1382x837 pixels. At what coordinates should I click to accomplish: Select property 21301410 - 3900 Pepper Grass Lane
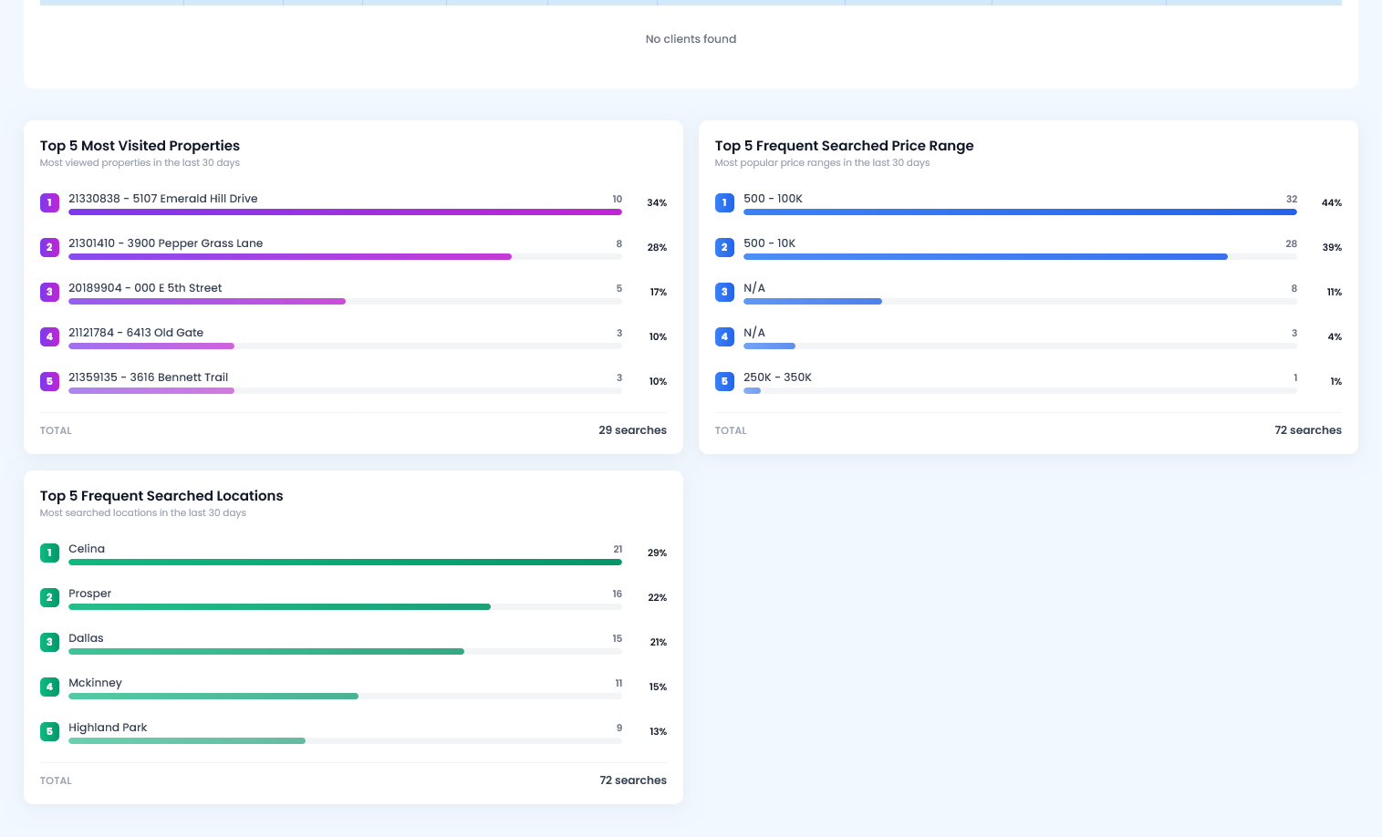pyautogui.click(x=165, y=243)
